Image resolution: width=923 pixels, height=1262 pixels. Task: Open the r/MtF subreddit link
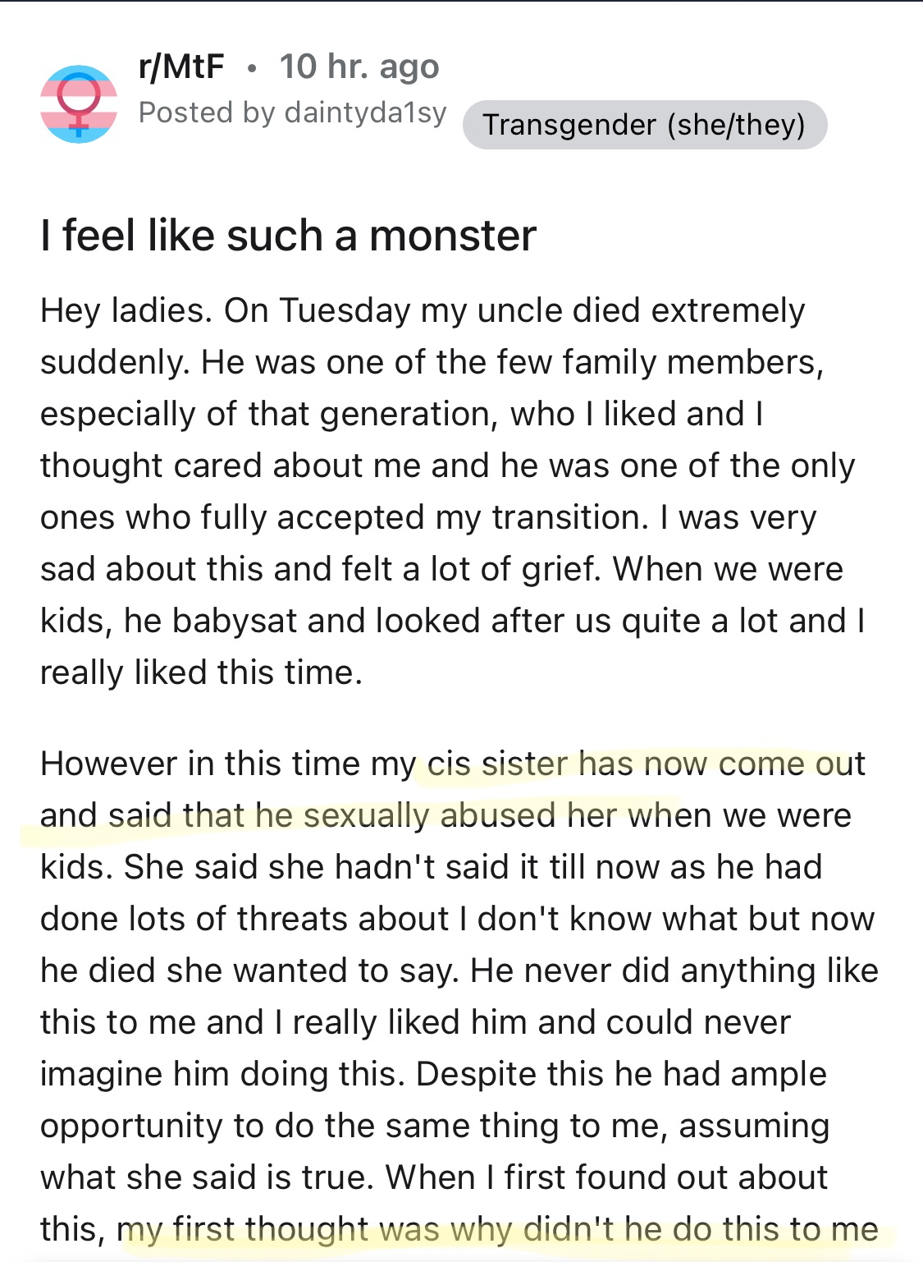181,67
